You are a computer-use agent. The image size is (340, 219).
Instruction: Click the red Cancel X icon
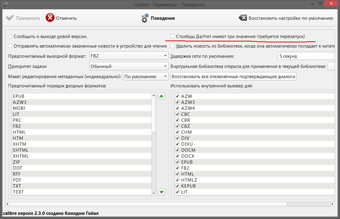pyautogui.click(x=50, y=18)
